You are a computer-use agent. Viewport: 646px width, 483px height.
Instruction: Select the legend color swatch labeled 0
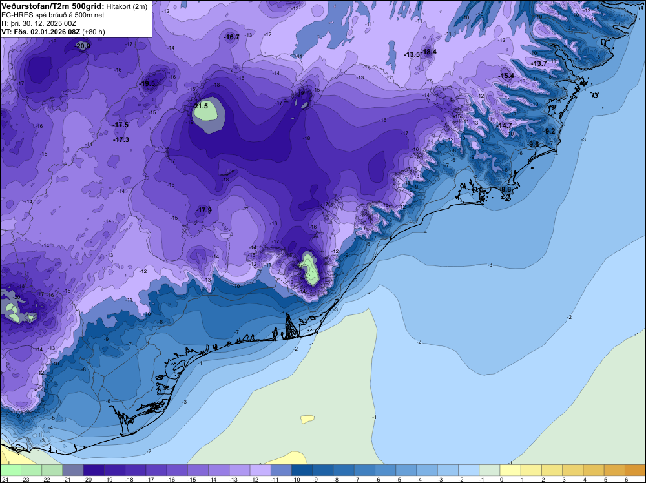(510, 470)
